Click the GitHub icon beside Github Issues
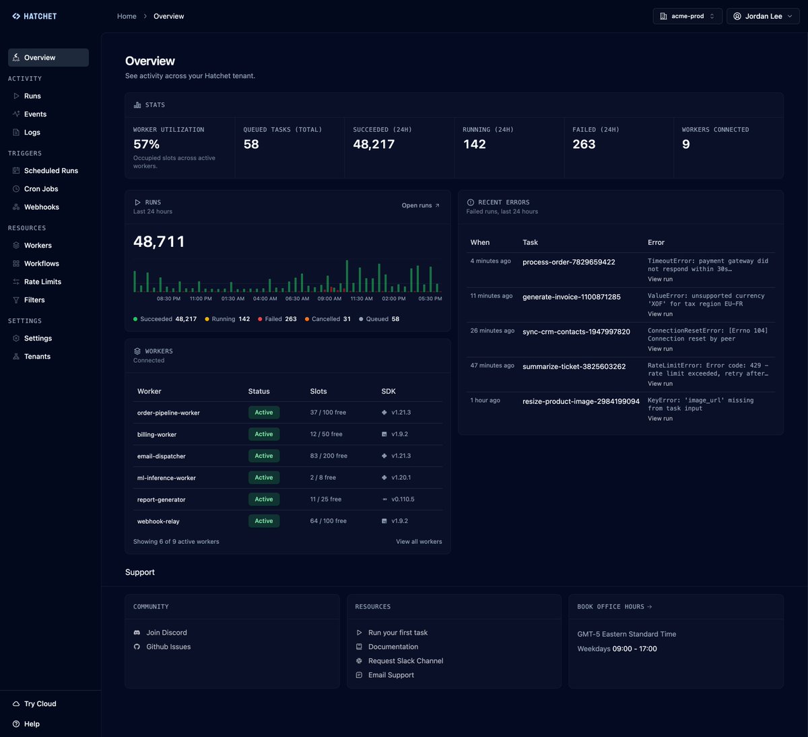This screenshot has width=808, height=737. tap(137, 647)
